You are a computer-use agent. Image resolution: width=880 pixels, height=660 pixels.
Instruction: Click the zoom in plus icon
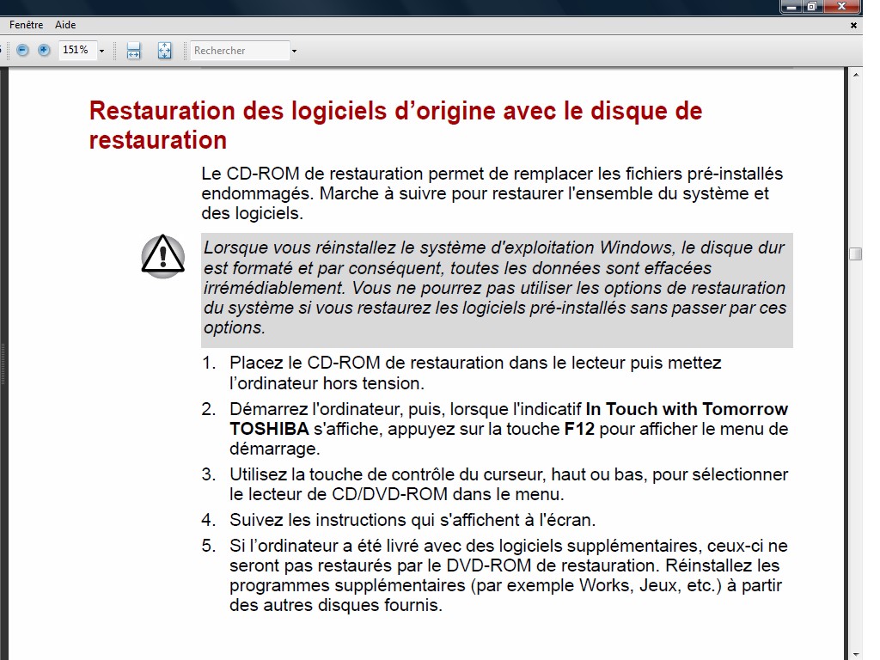click(x=44, y=51)
